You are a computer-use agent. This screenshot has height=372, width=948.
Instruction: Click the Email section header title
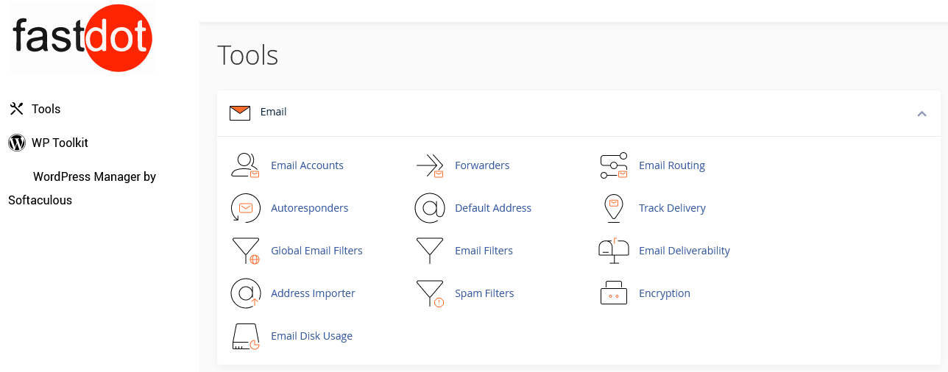point(273,112)
